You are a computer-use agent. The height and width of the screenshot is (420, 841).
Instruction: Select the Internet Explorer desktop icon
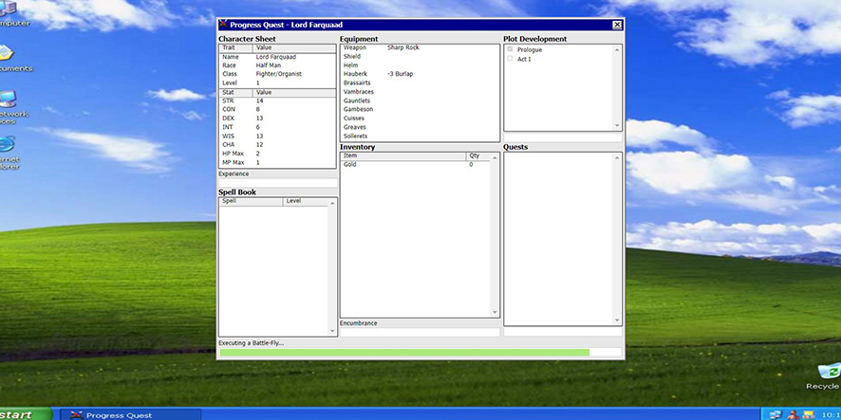8,153
